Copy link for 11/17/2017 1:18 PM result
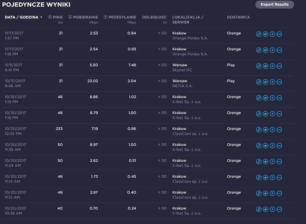 click(259, 50)
